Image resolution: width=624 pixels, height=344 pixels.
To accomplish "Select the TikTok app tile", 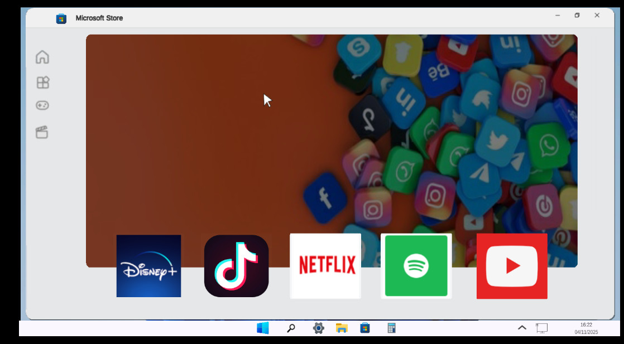I will tap(236, 265).
